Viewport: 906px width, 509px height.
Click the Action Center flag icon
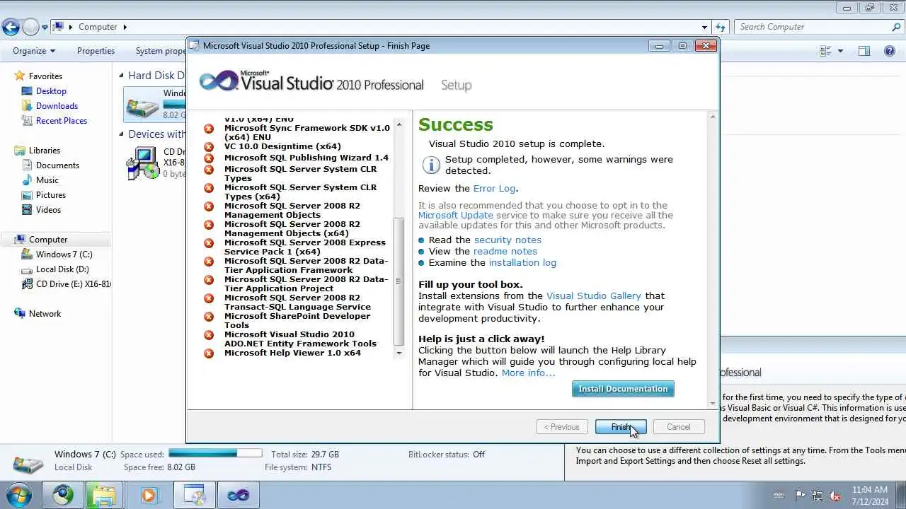800,496
